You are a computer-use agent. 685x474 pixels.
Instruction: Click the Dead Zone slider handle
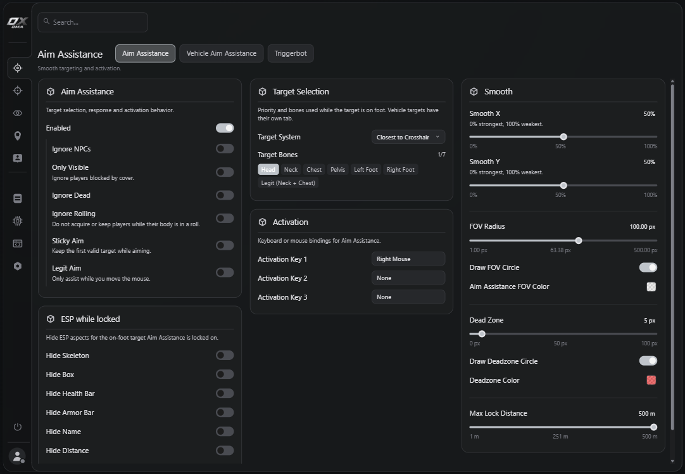(482, 334)
